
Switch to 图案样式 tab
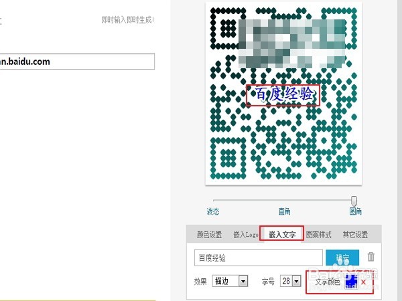319,235
